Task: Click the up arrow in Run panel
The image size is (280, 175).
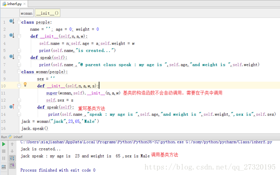Action: click(x=12, y=144)
